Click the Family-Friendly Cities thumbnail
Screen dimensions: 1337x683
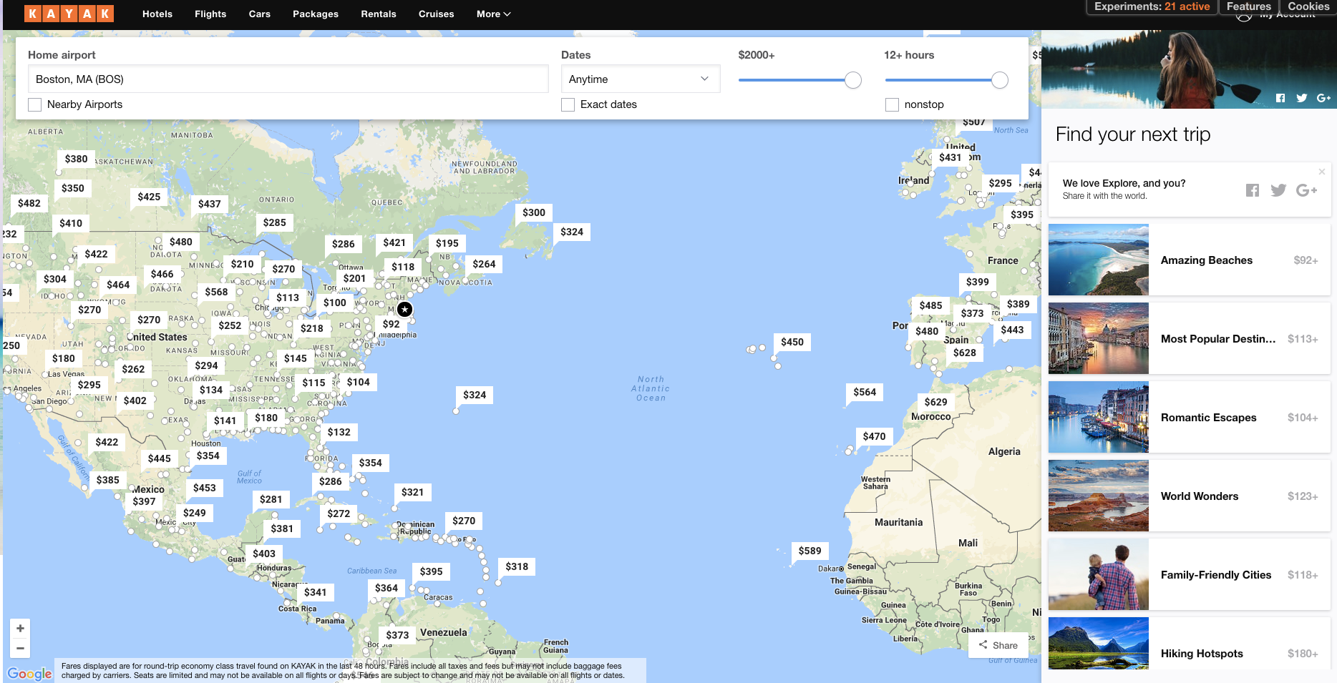click(x=1099, y=574)
